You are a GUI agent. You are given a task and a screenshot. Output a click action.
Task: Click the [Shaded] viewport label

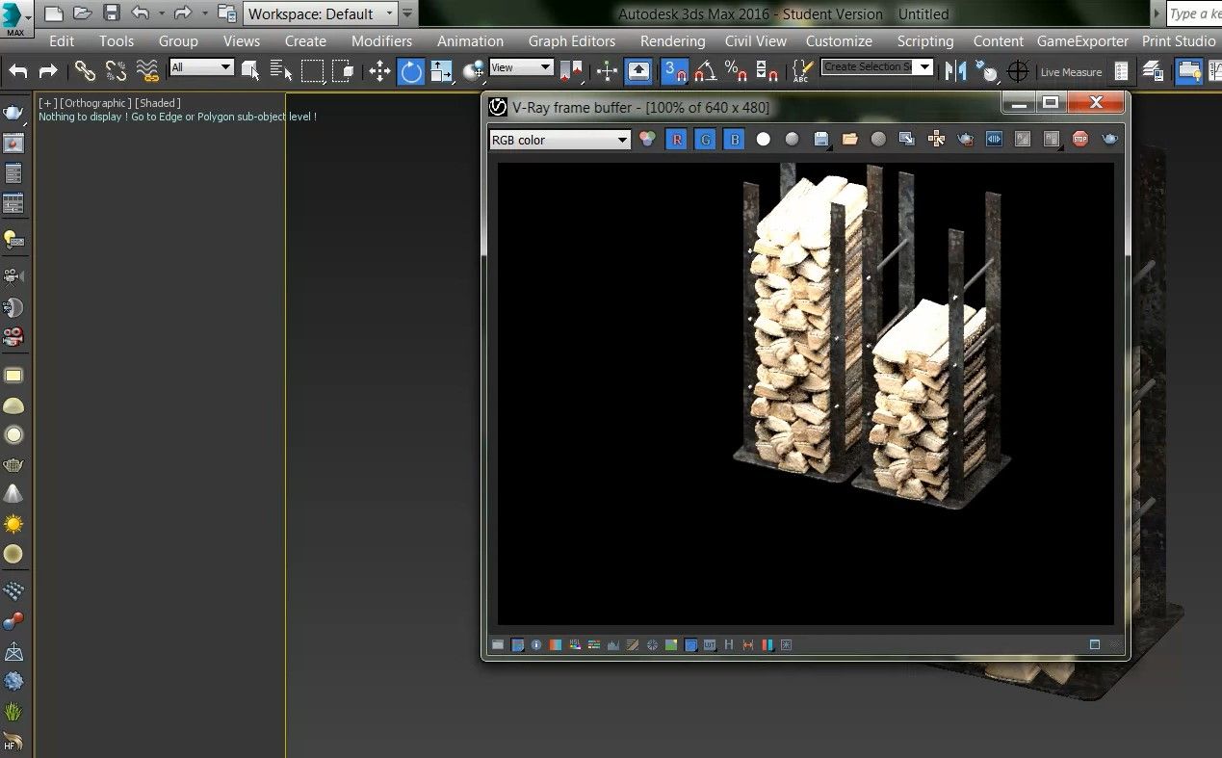[x=158, y=103]
